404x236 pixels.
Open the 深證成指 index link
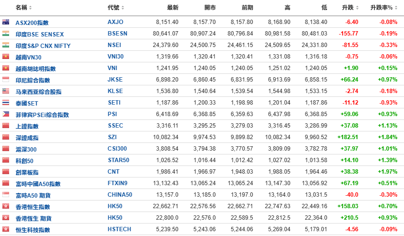point(27,138)
